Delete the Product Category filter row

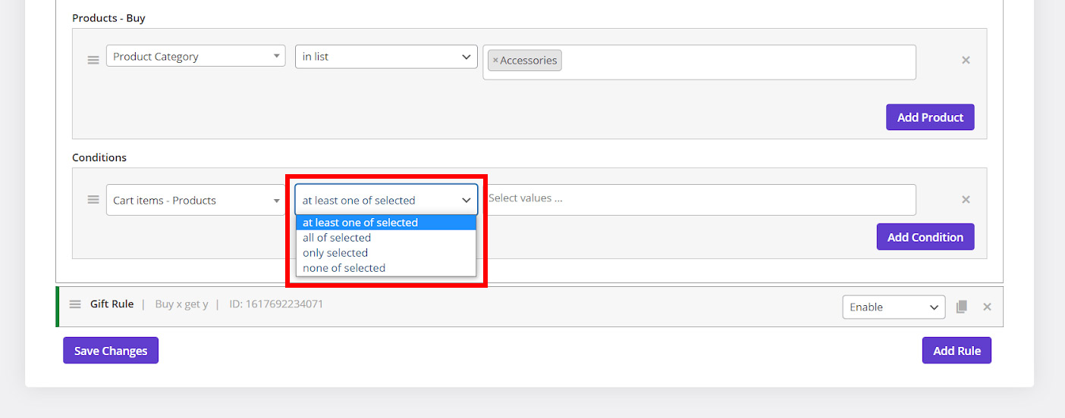tap(966, 61)
